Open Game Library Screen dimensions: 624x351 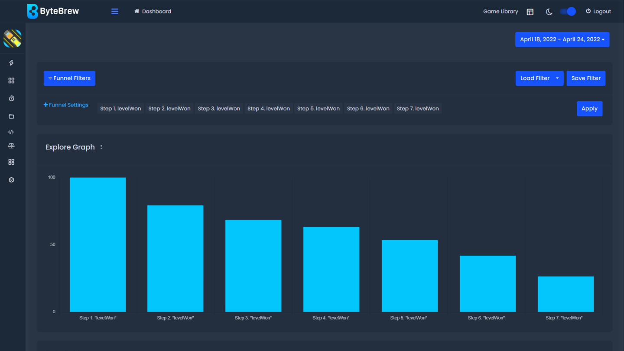click(500, 11)
